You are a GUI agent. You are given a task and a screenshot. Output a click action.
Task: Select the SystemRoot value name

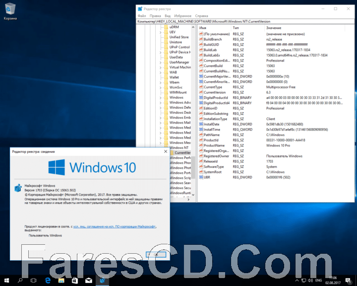(x=212, y=172)
